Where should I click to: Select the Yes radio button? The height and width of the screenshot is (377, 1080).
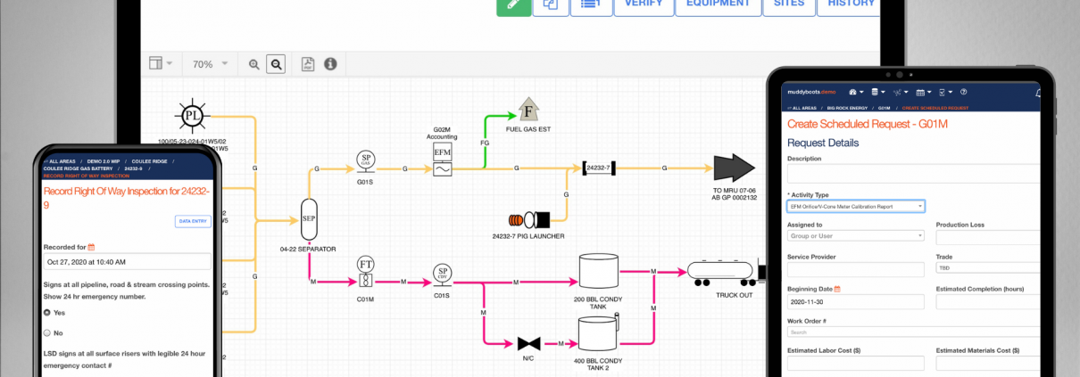47,313
